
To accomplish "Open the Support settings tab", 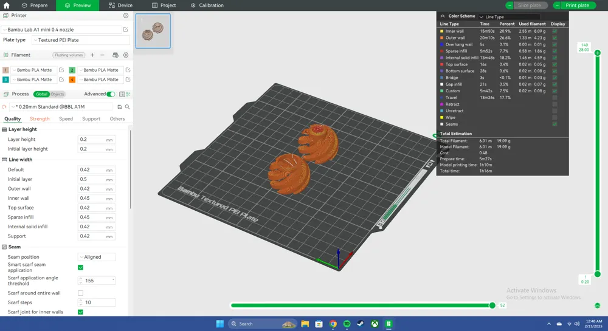I will [91, 119].
